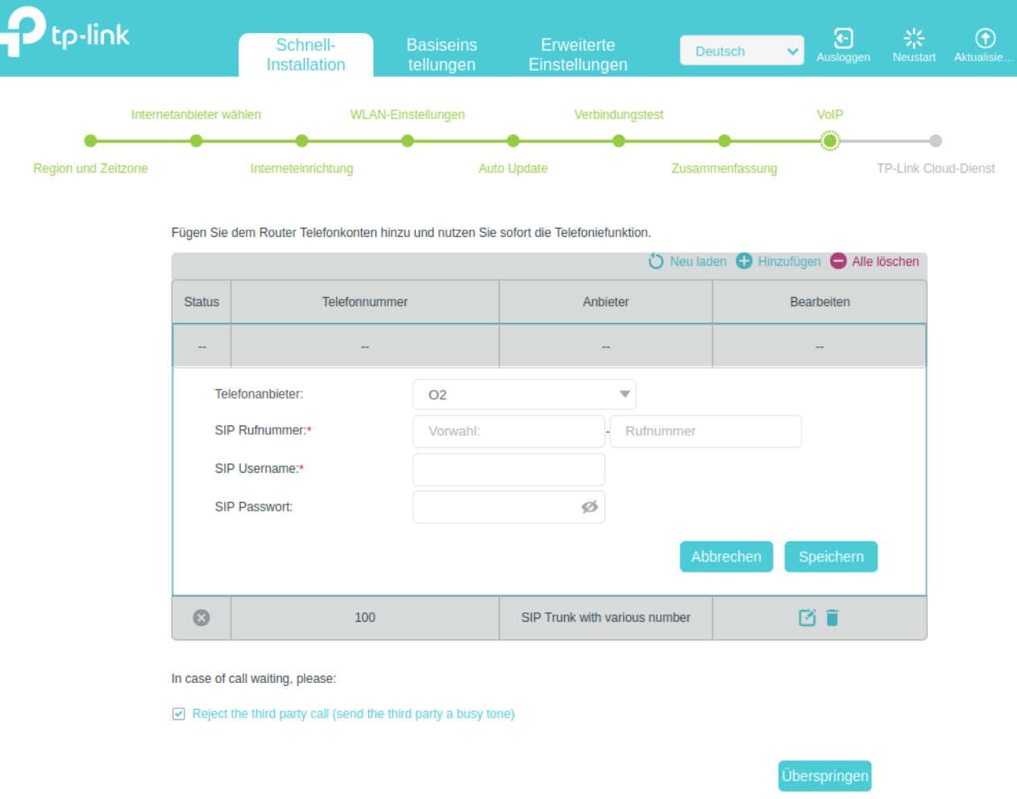Open the Erweiterte Einstellungen tab

pos(578,55)
